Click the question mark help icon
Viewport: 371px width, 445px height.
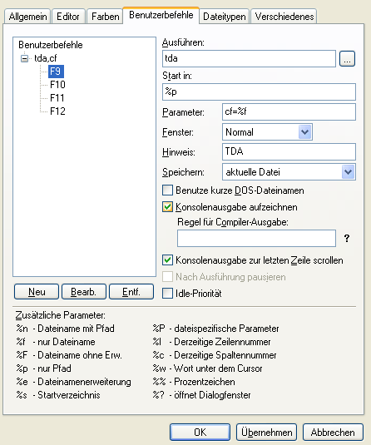pos(347,238)
